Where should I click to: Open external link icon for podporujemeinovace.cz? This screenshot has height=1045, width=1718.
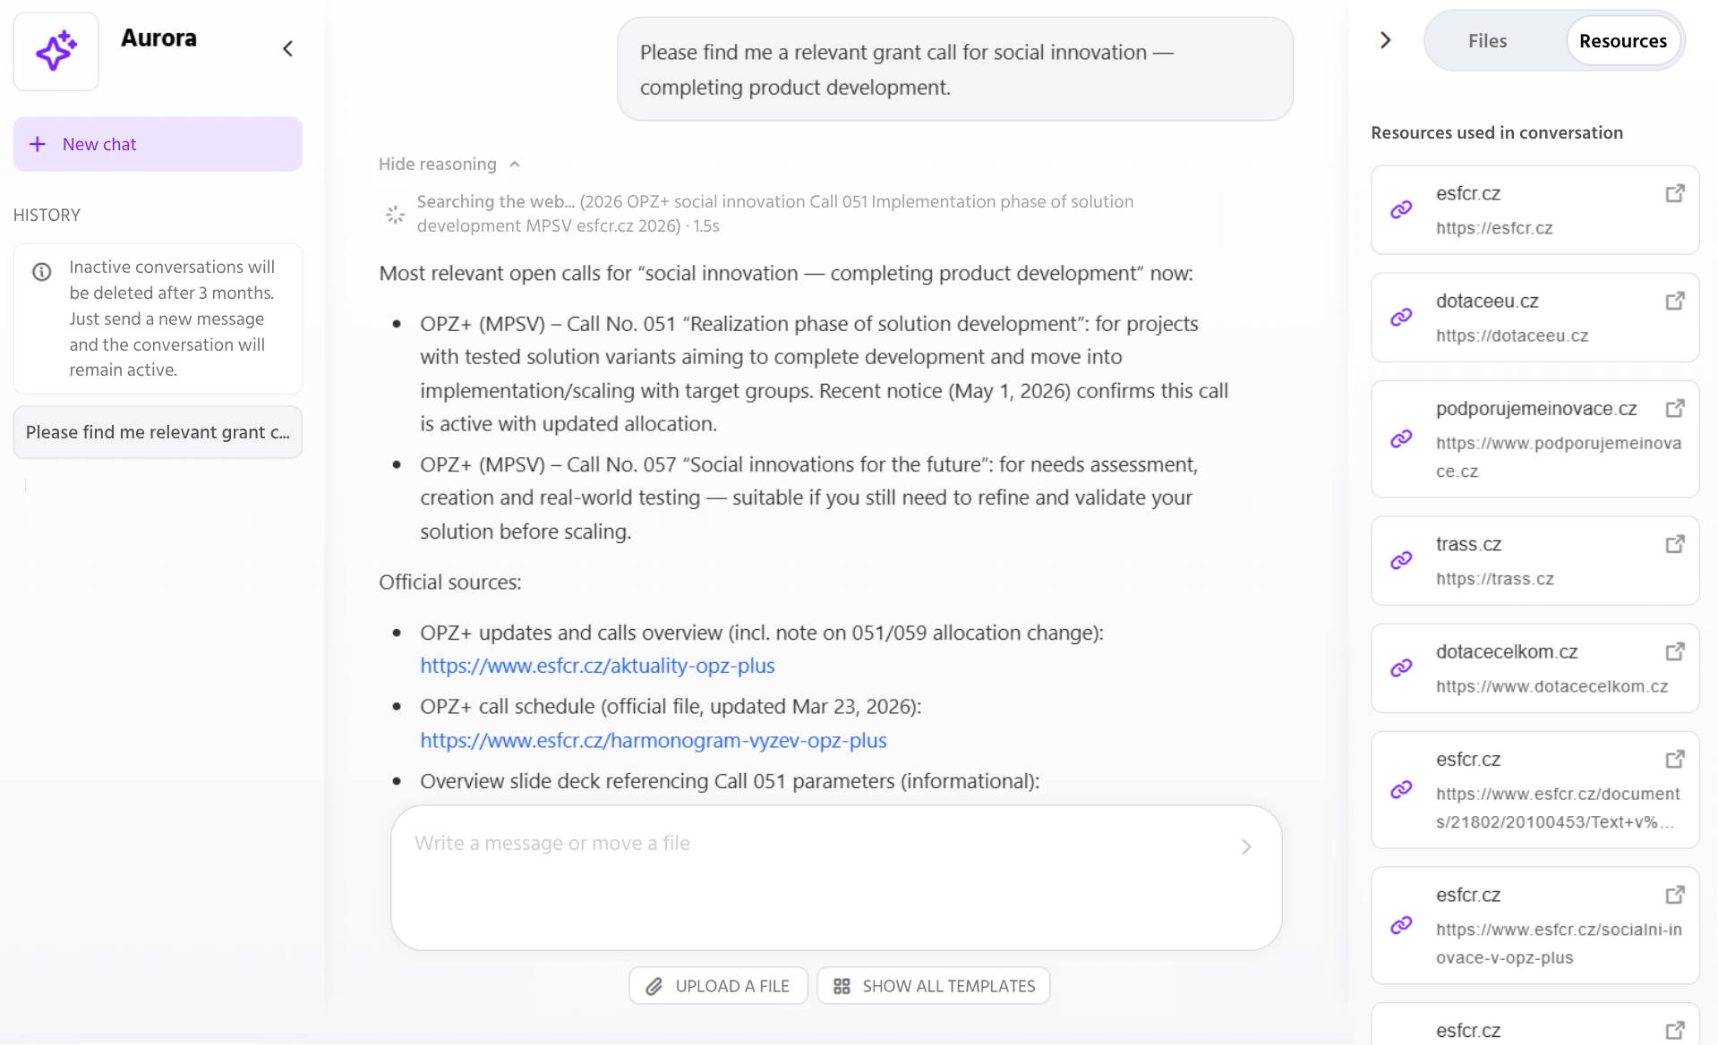[1675, 409]
